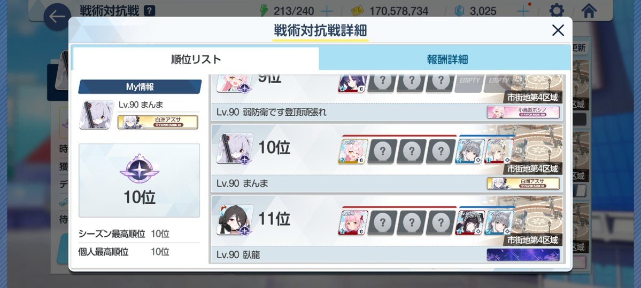Add energy with the plus icon
Viewport: 641px width, 288px height.
[x=326, y=11]
